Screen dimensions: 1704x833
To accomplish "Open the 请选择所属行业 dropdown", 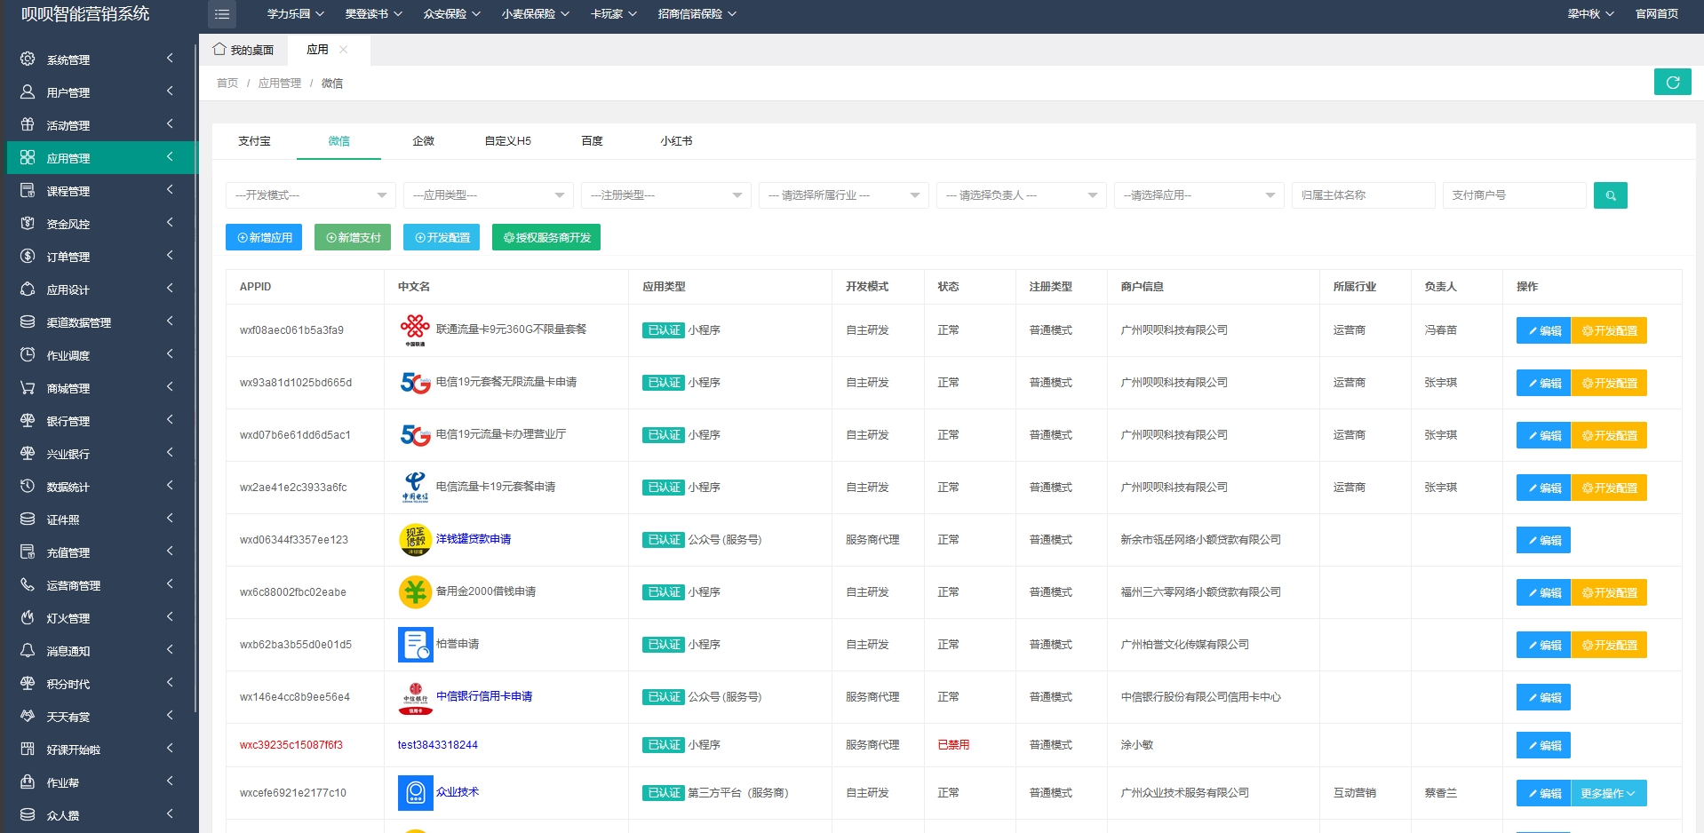I will [x=844, y=195].
